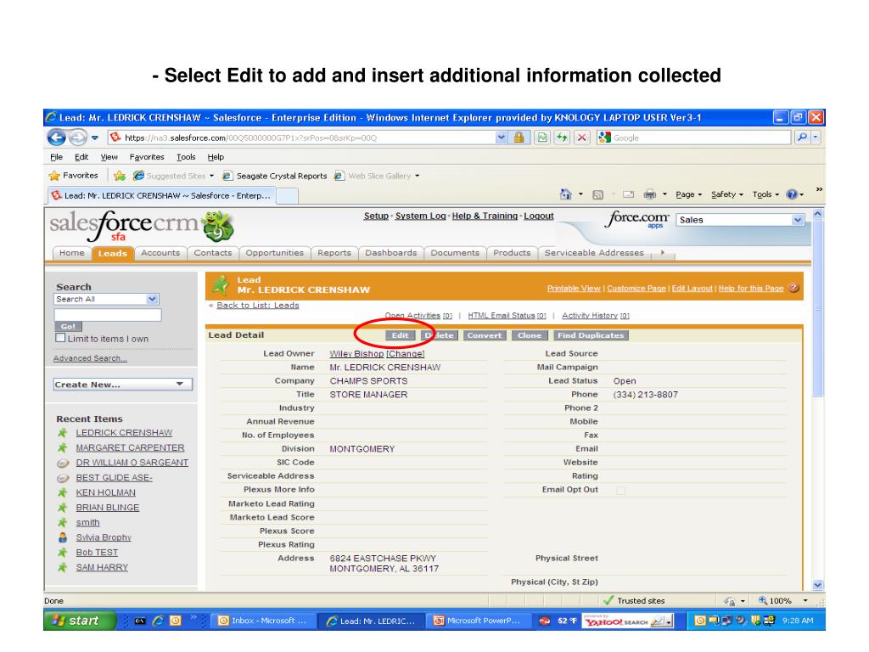Launch Internet Explorer from the Quick Launch
This screenshot has width=869, height=652.
[x=158, y=621]
